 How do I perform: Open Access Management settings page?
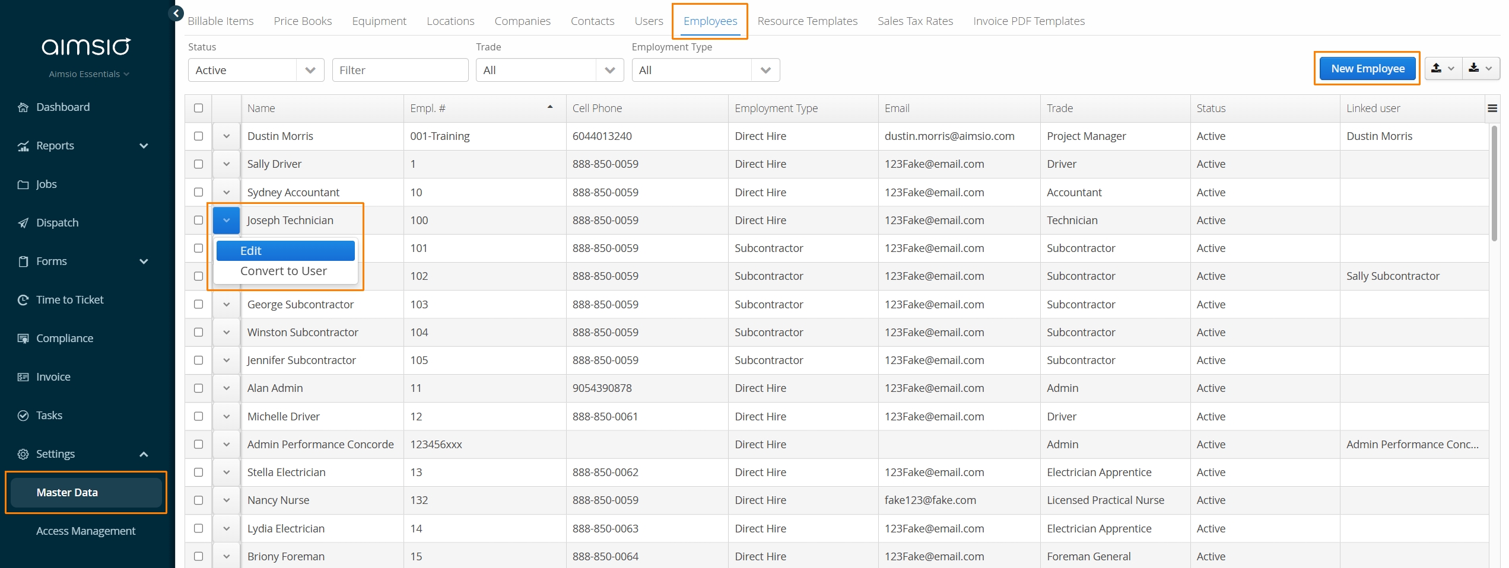pyautogui.click(x=86, y=531)
